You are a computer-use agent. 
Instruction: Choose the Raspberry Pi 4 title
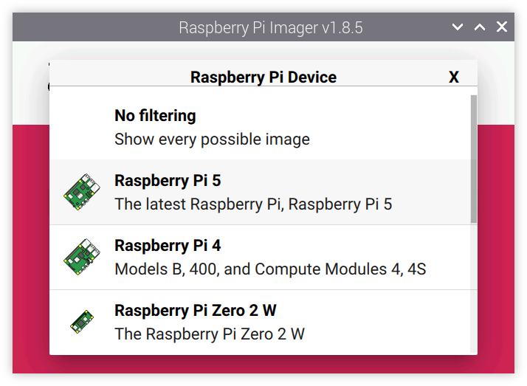tap(168, 246)
